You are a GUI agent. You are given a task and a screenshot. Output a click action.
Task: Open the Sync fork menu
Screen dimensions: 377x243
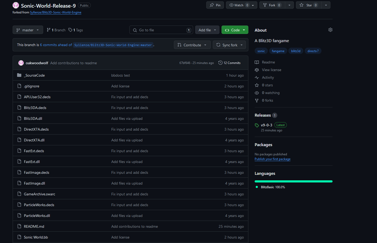[x=229, y=45]
